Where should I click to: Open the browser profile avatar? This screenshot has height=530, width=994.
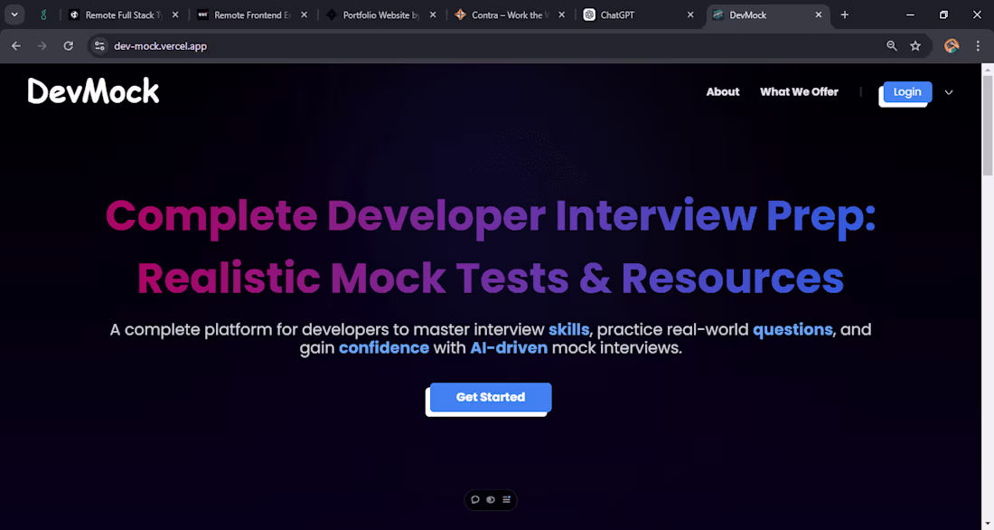point(952,45)
